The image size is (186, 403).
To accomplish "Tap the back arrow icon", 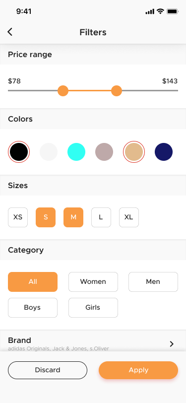I will tap(10, 32).
